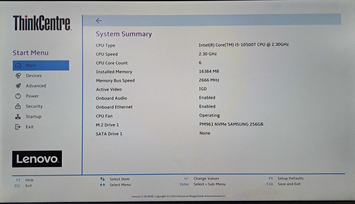Image resolution: width=355 pixels, height=204 pixels.
Task: Open the Startup menu section
Action: pyautogui.click(x=34, y=117)
